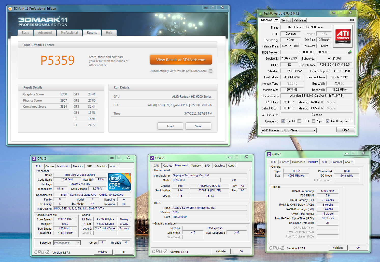Image resolution: width=380 pixels, height=262 pixels.
Task: Open the Professional tab in 3DMark 11
Action: 69,33
